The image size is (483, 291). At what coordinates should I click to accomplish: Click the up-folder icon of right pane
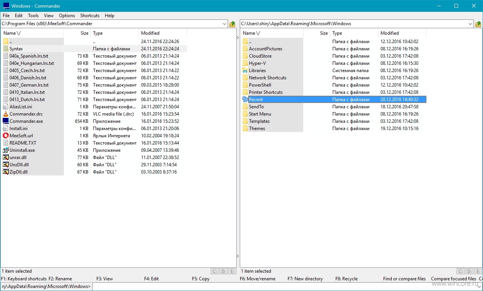[478, 24]
